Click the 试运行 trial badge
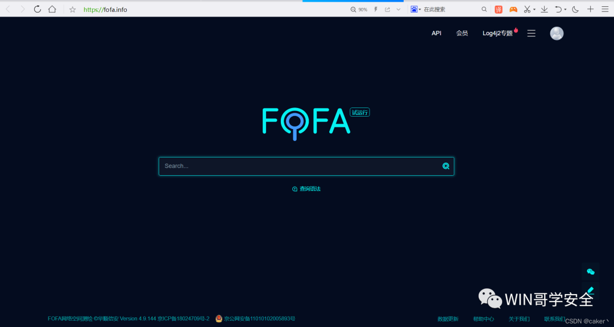The width and height of the screenshot is (614, 327). click(359, 113)
